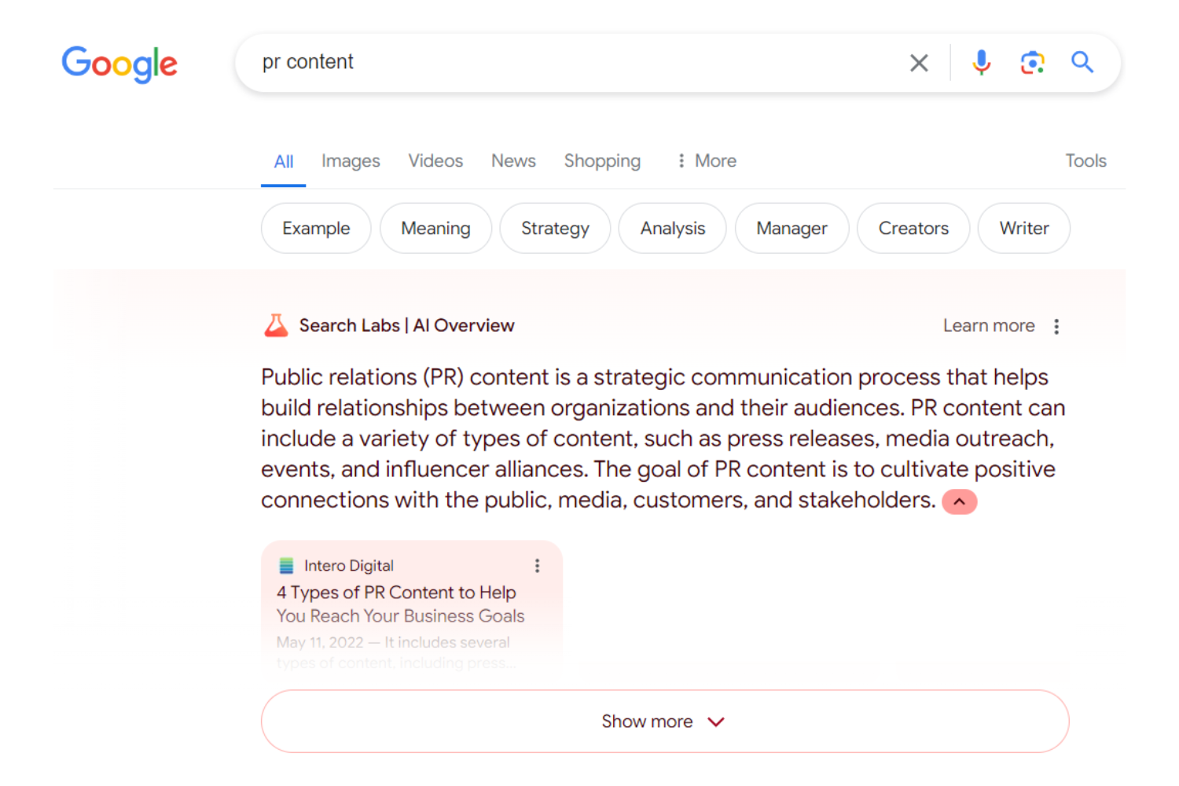Viewport: 1179px width, 786px height.
Task: Open the AI Overview three-dot menu
Action: point(1056,325)
